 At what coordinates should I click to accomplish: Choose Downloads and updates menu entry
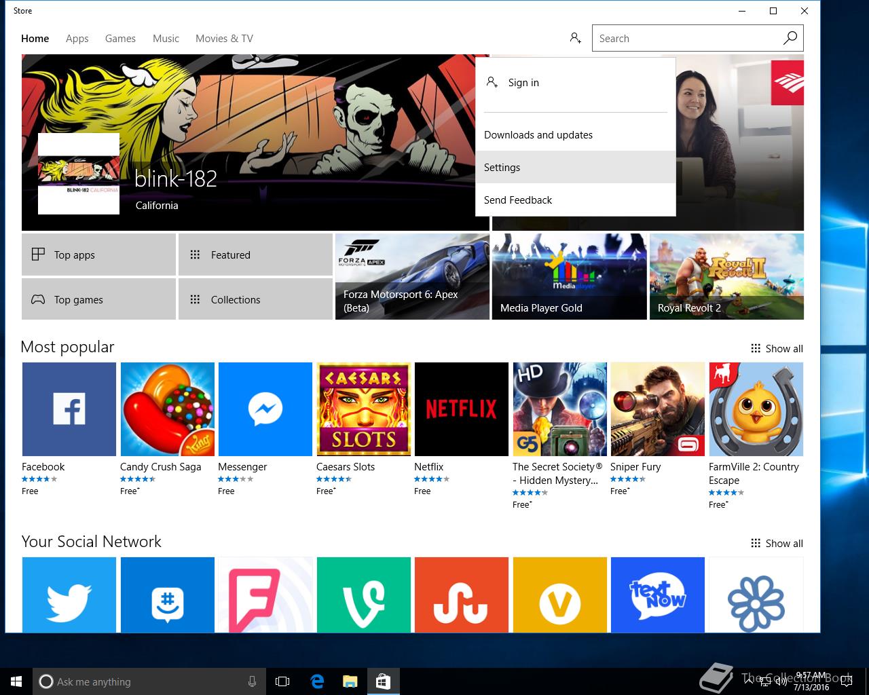click(576, 134)
